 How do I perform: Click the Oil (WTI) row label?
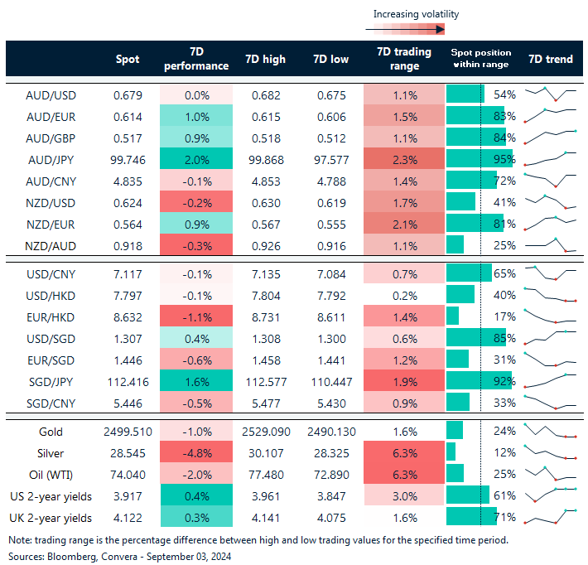(51, 474)
